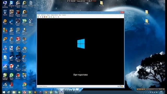Select the Thumbs.db file on desktop
Image resolution: width=167 pixels, height=94 pixels.
(31, 4)
